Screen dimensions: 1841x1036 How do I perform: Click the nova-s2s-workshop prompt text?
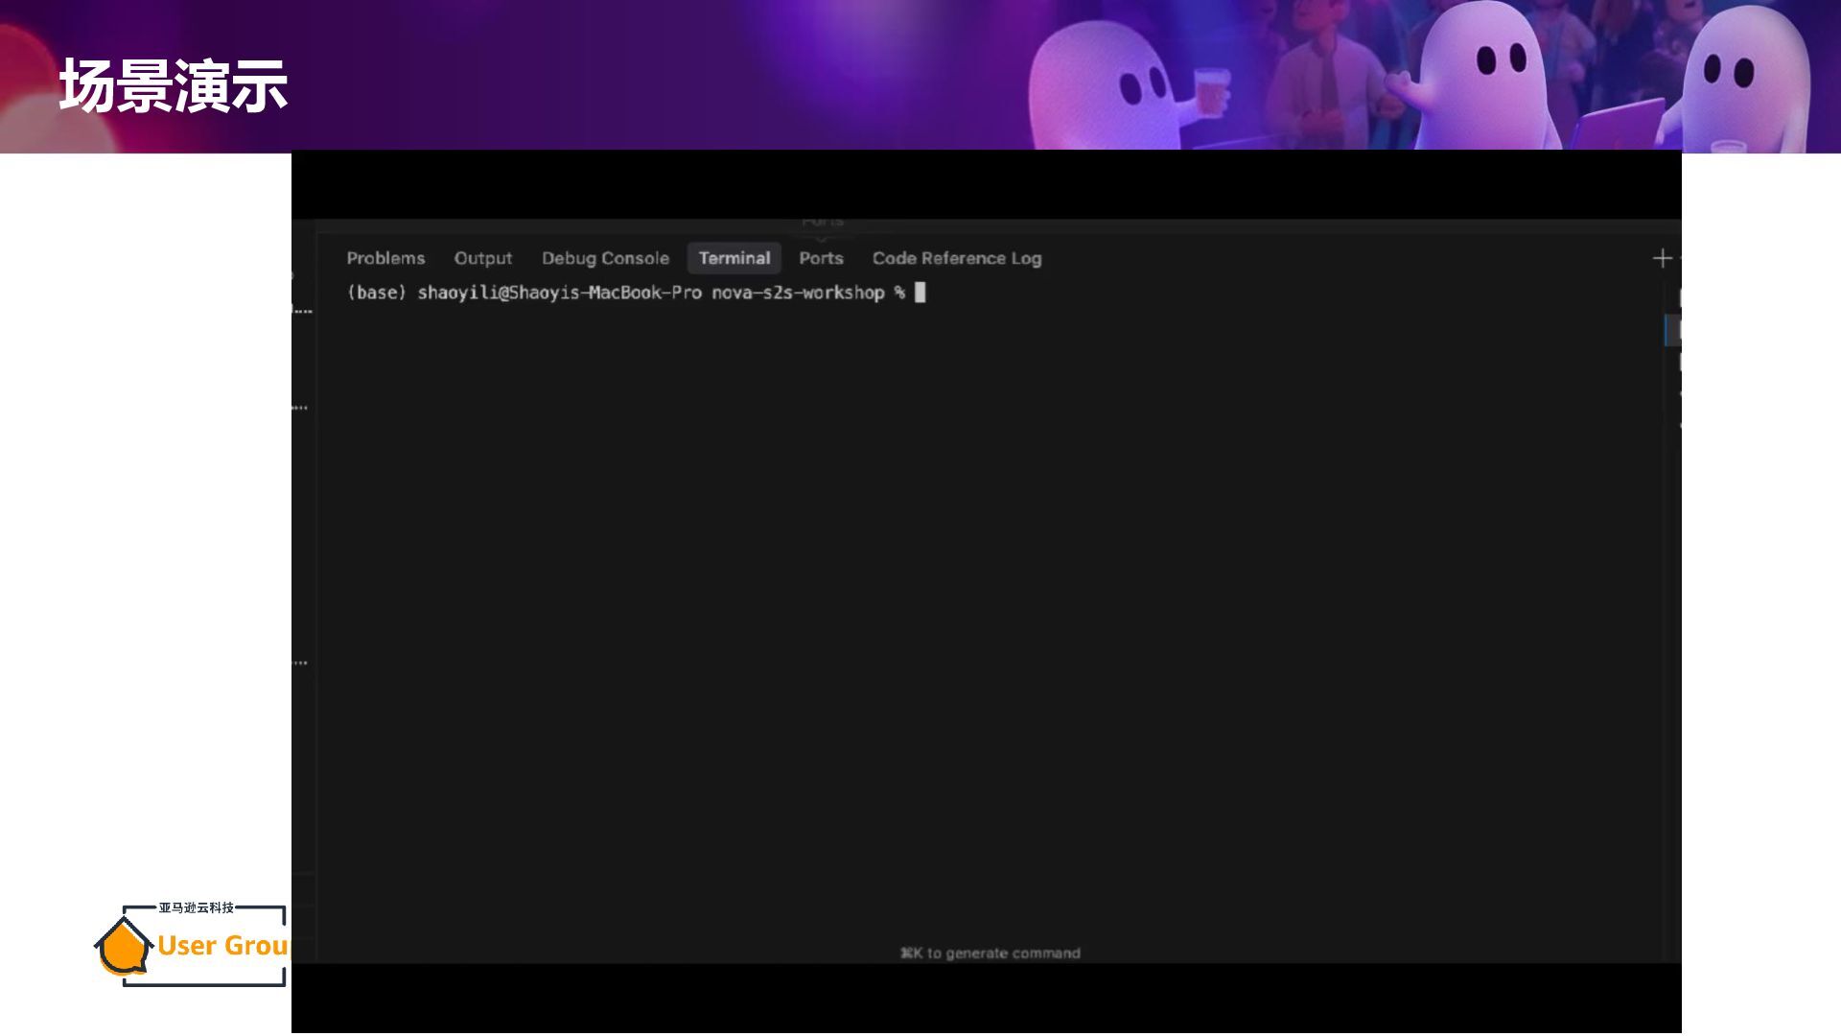797,293
